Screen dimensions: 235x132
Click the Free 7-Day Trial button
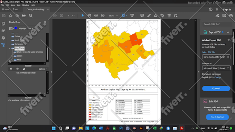coord(217,117)
